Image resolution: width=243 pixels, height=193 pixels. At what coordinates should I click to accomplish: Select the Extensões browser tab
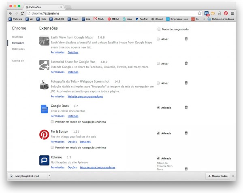(x=43, y=7)
